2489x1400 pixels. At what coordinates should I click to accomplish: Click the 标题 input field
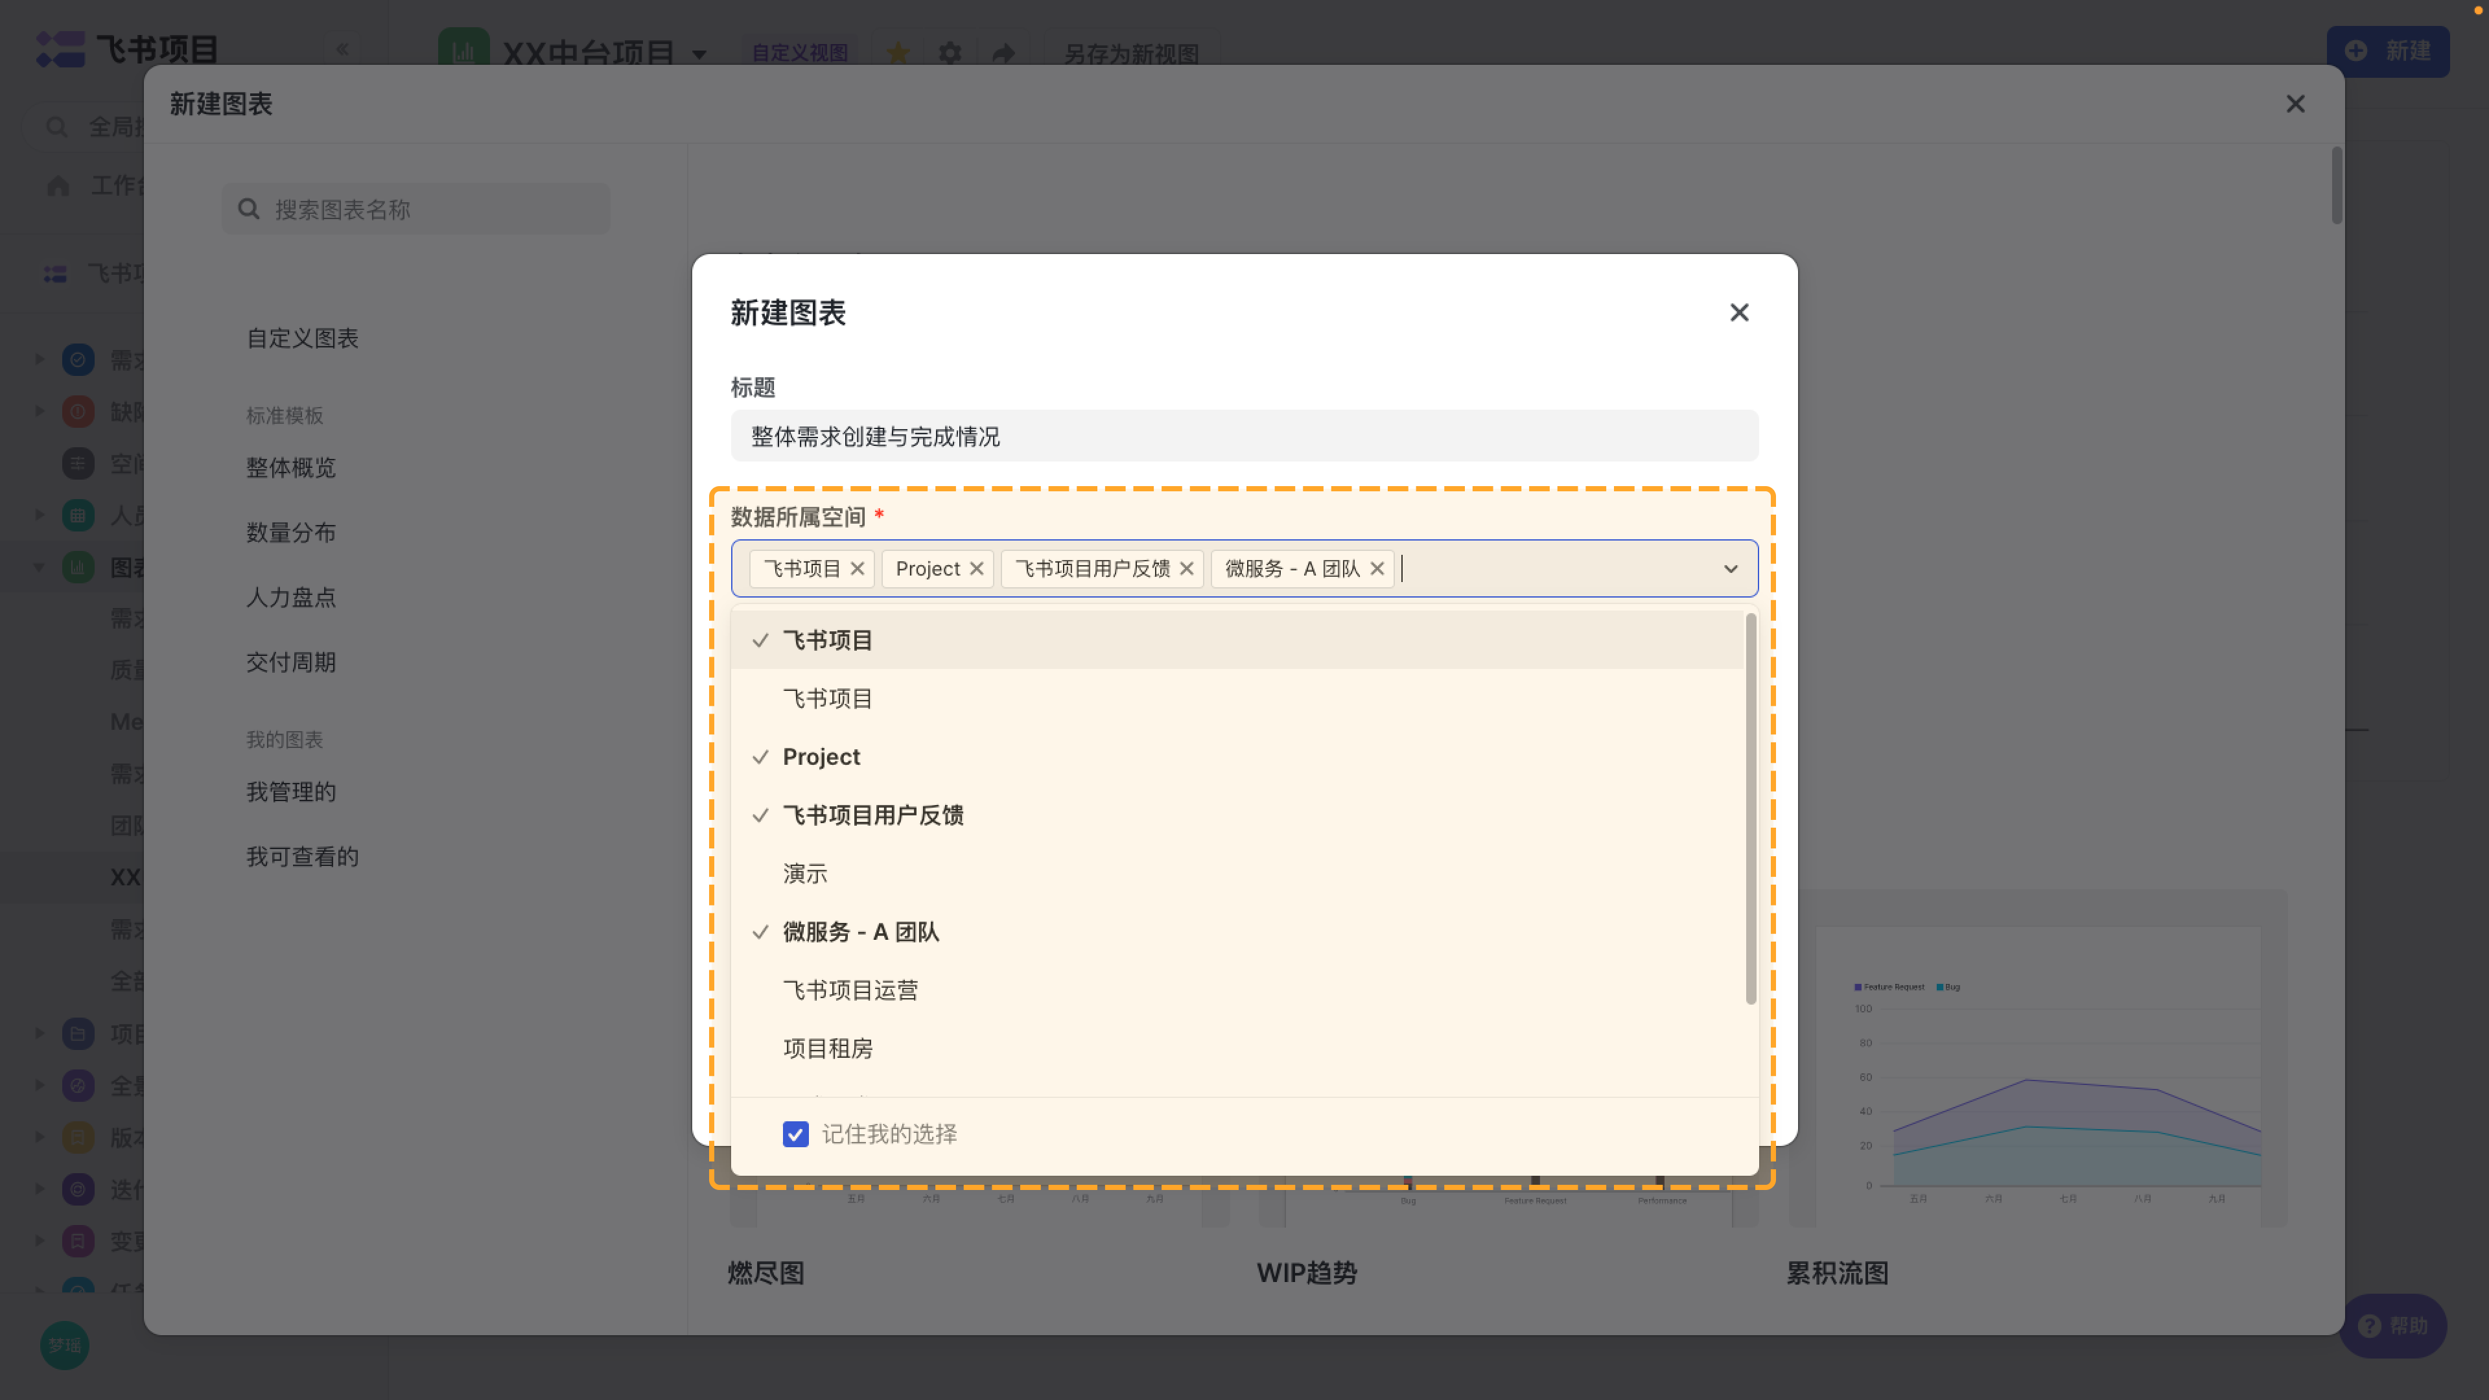[1244, 436]
